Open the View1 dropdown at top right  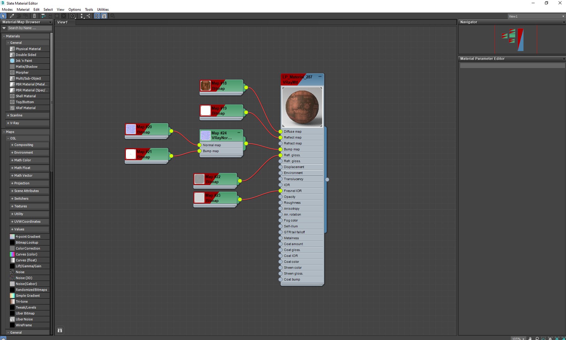pyautogui.click(x=536, y=16)
